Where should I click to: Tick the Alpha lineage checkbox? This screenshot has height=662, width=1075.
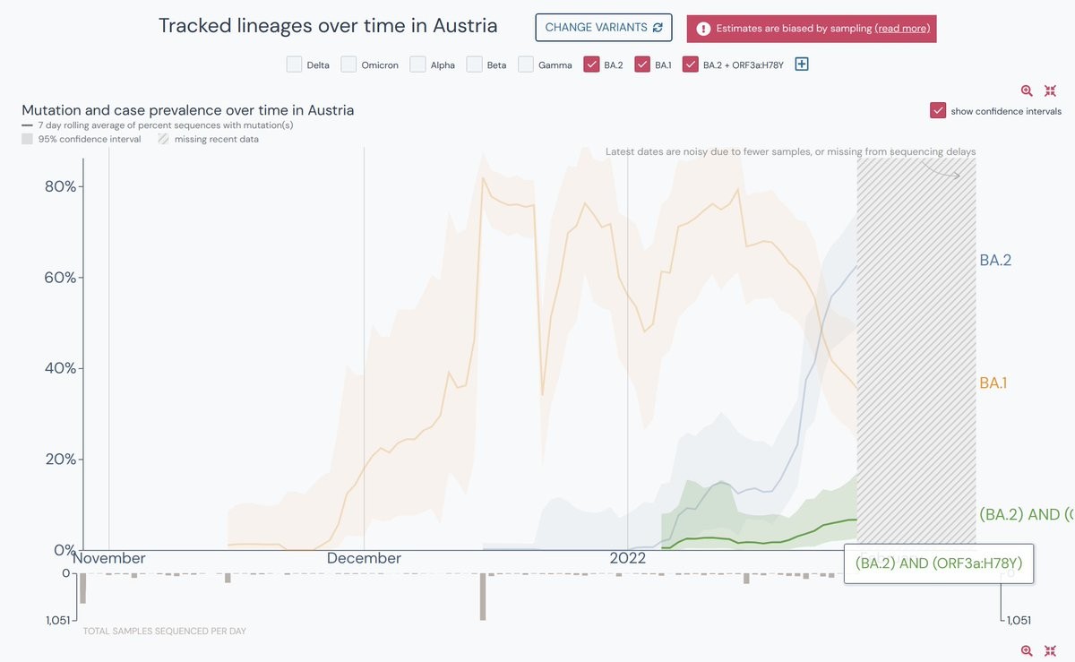(x=418, y=64)
